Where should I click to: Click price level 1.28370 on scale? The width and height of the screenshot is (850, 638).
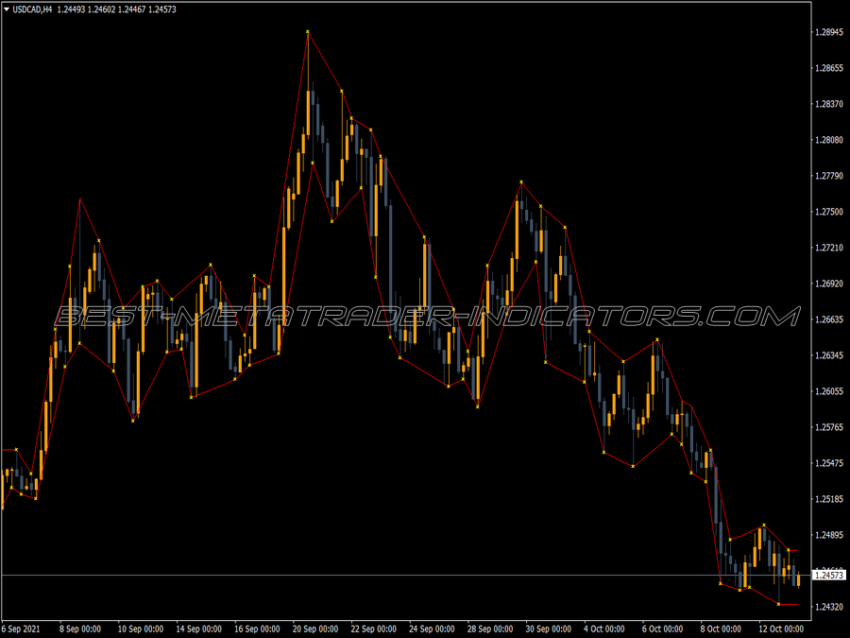(x=829, y=104)
